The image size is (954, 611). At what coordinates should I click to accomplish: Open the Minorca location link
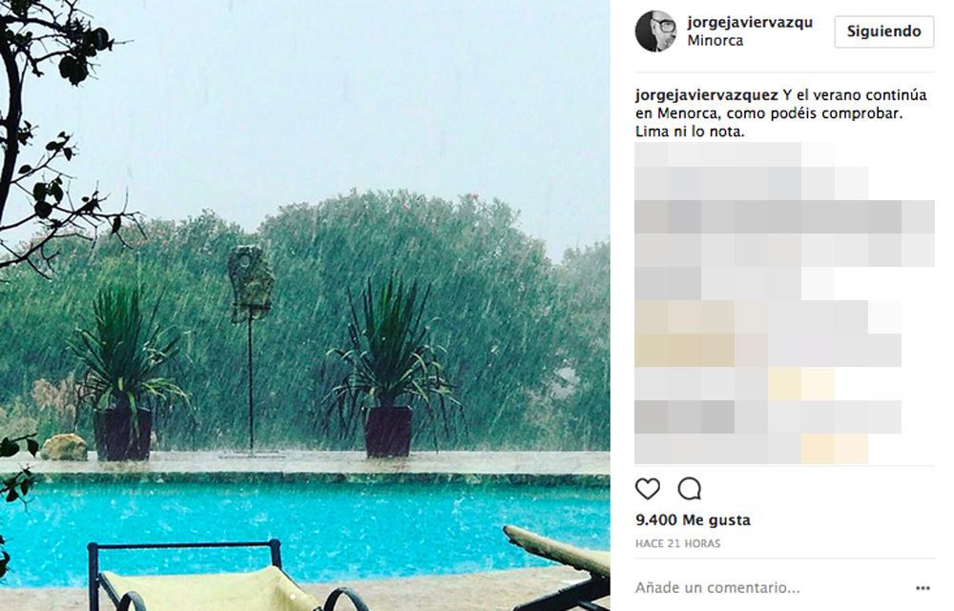pos(715,41)
